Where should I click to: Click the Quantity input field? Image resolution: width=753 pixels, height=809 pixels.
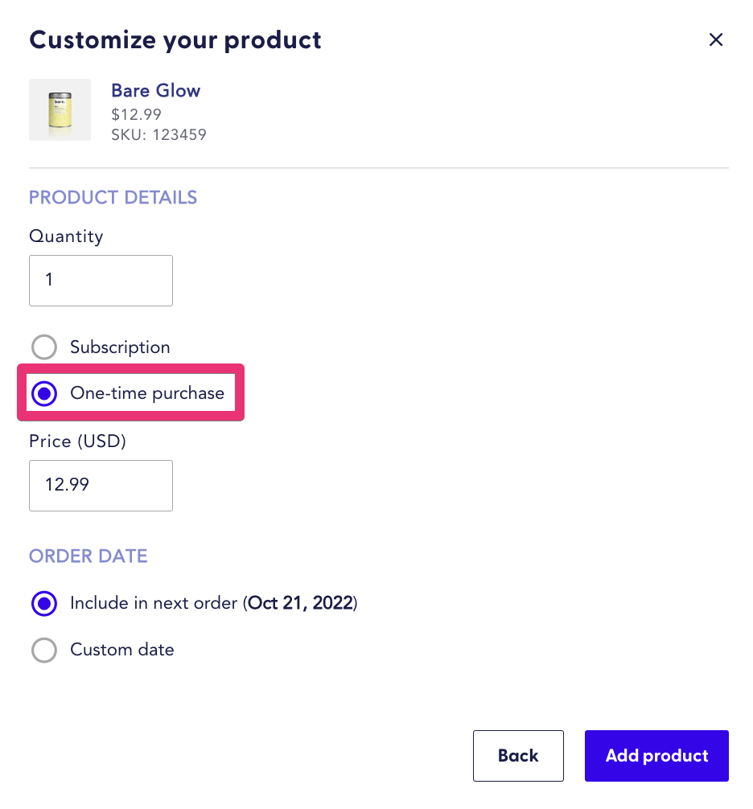(101, 280)
